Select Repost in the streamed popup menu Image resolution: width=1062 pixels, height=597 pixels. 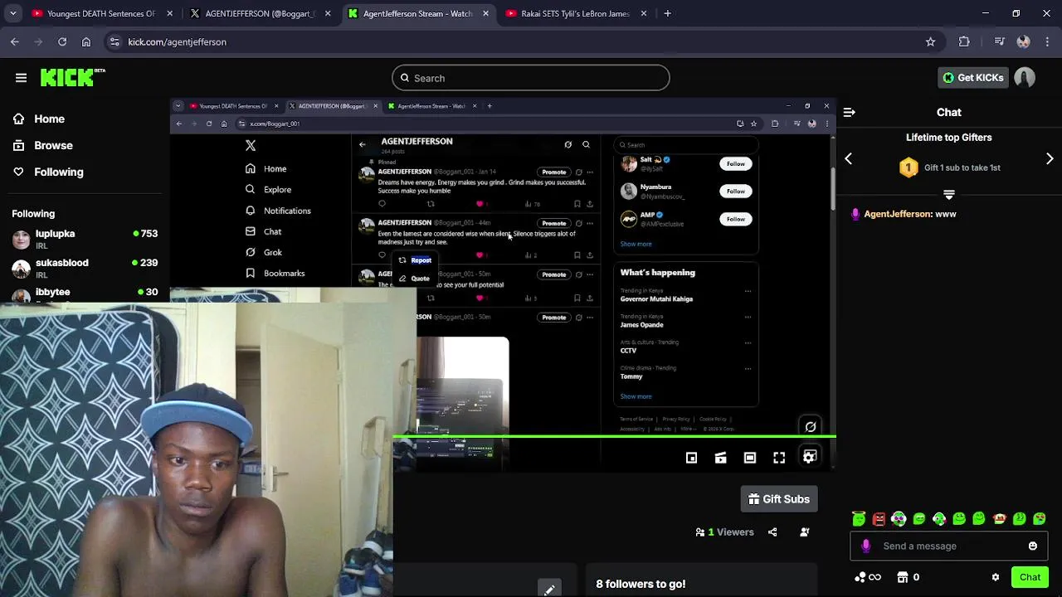point(415,260)
